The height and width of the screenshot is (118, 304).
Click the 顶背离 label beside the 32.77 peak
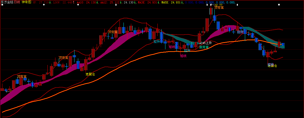[219, 8]
